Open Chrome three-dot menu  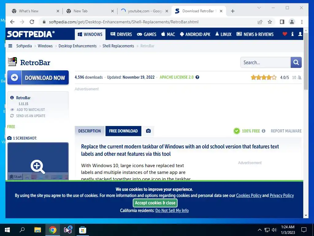click(x=302, y=22)
